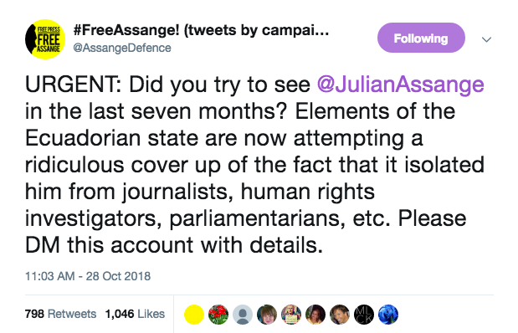
Task: Click the smiling tilted-head liker avatar
Action: (x=340, y=314)
